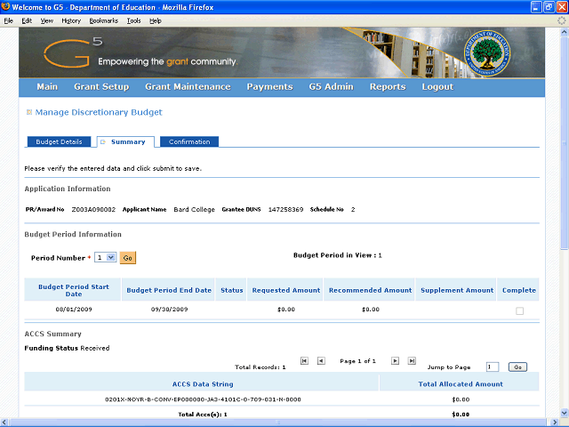
Task: Expand the Payments navigation menu
Action: pos(269,87)
